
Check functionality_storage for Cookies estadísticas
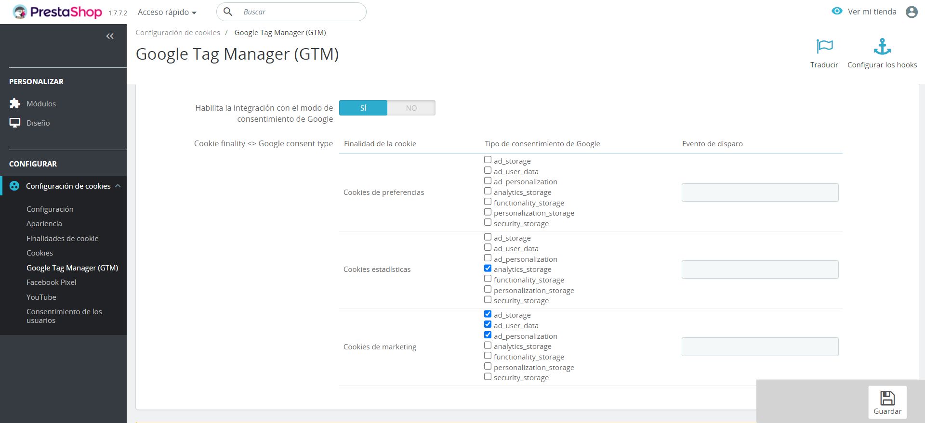[488, 279]
